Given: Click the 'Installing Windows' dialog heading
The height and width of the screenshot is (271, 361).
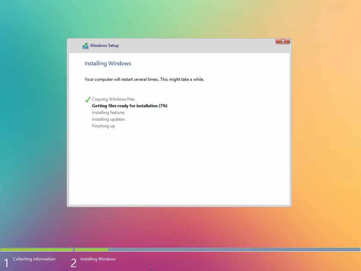Looking at the screenshot, I should click(x=108, y=64).
